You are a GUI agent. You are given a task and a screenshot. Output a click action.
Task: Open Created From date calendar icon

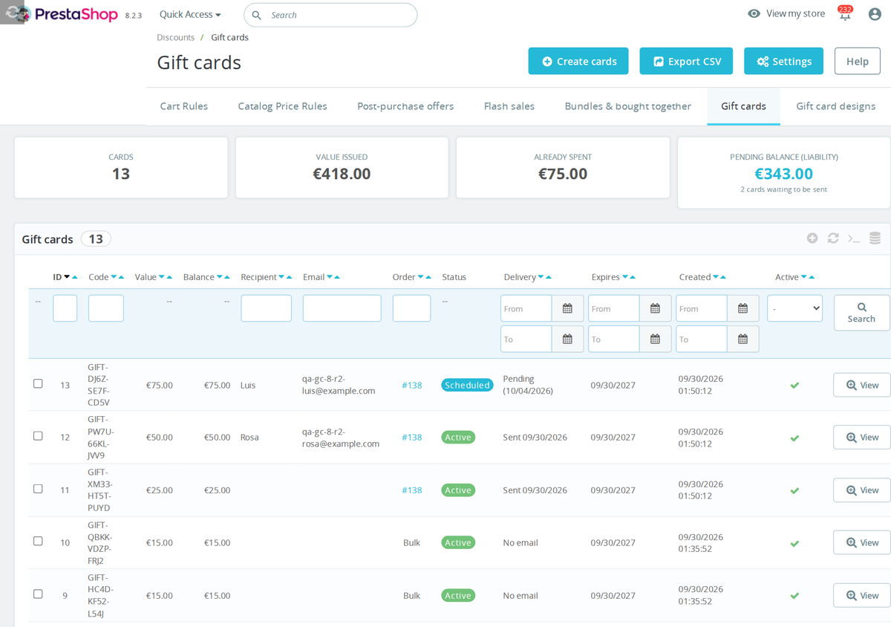click(742, 308)
